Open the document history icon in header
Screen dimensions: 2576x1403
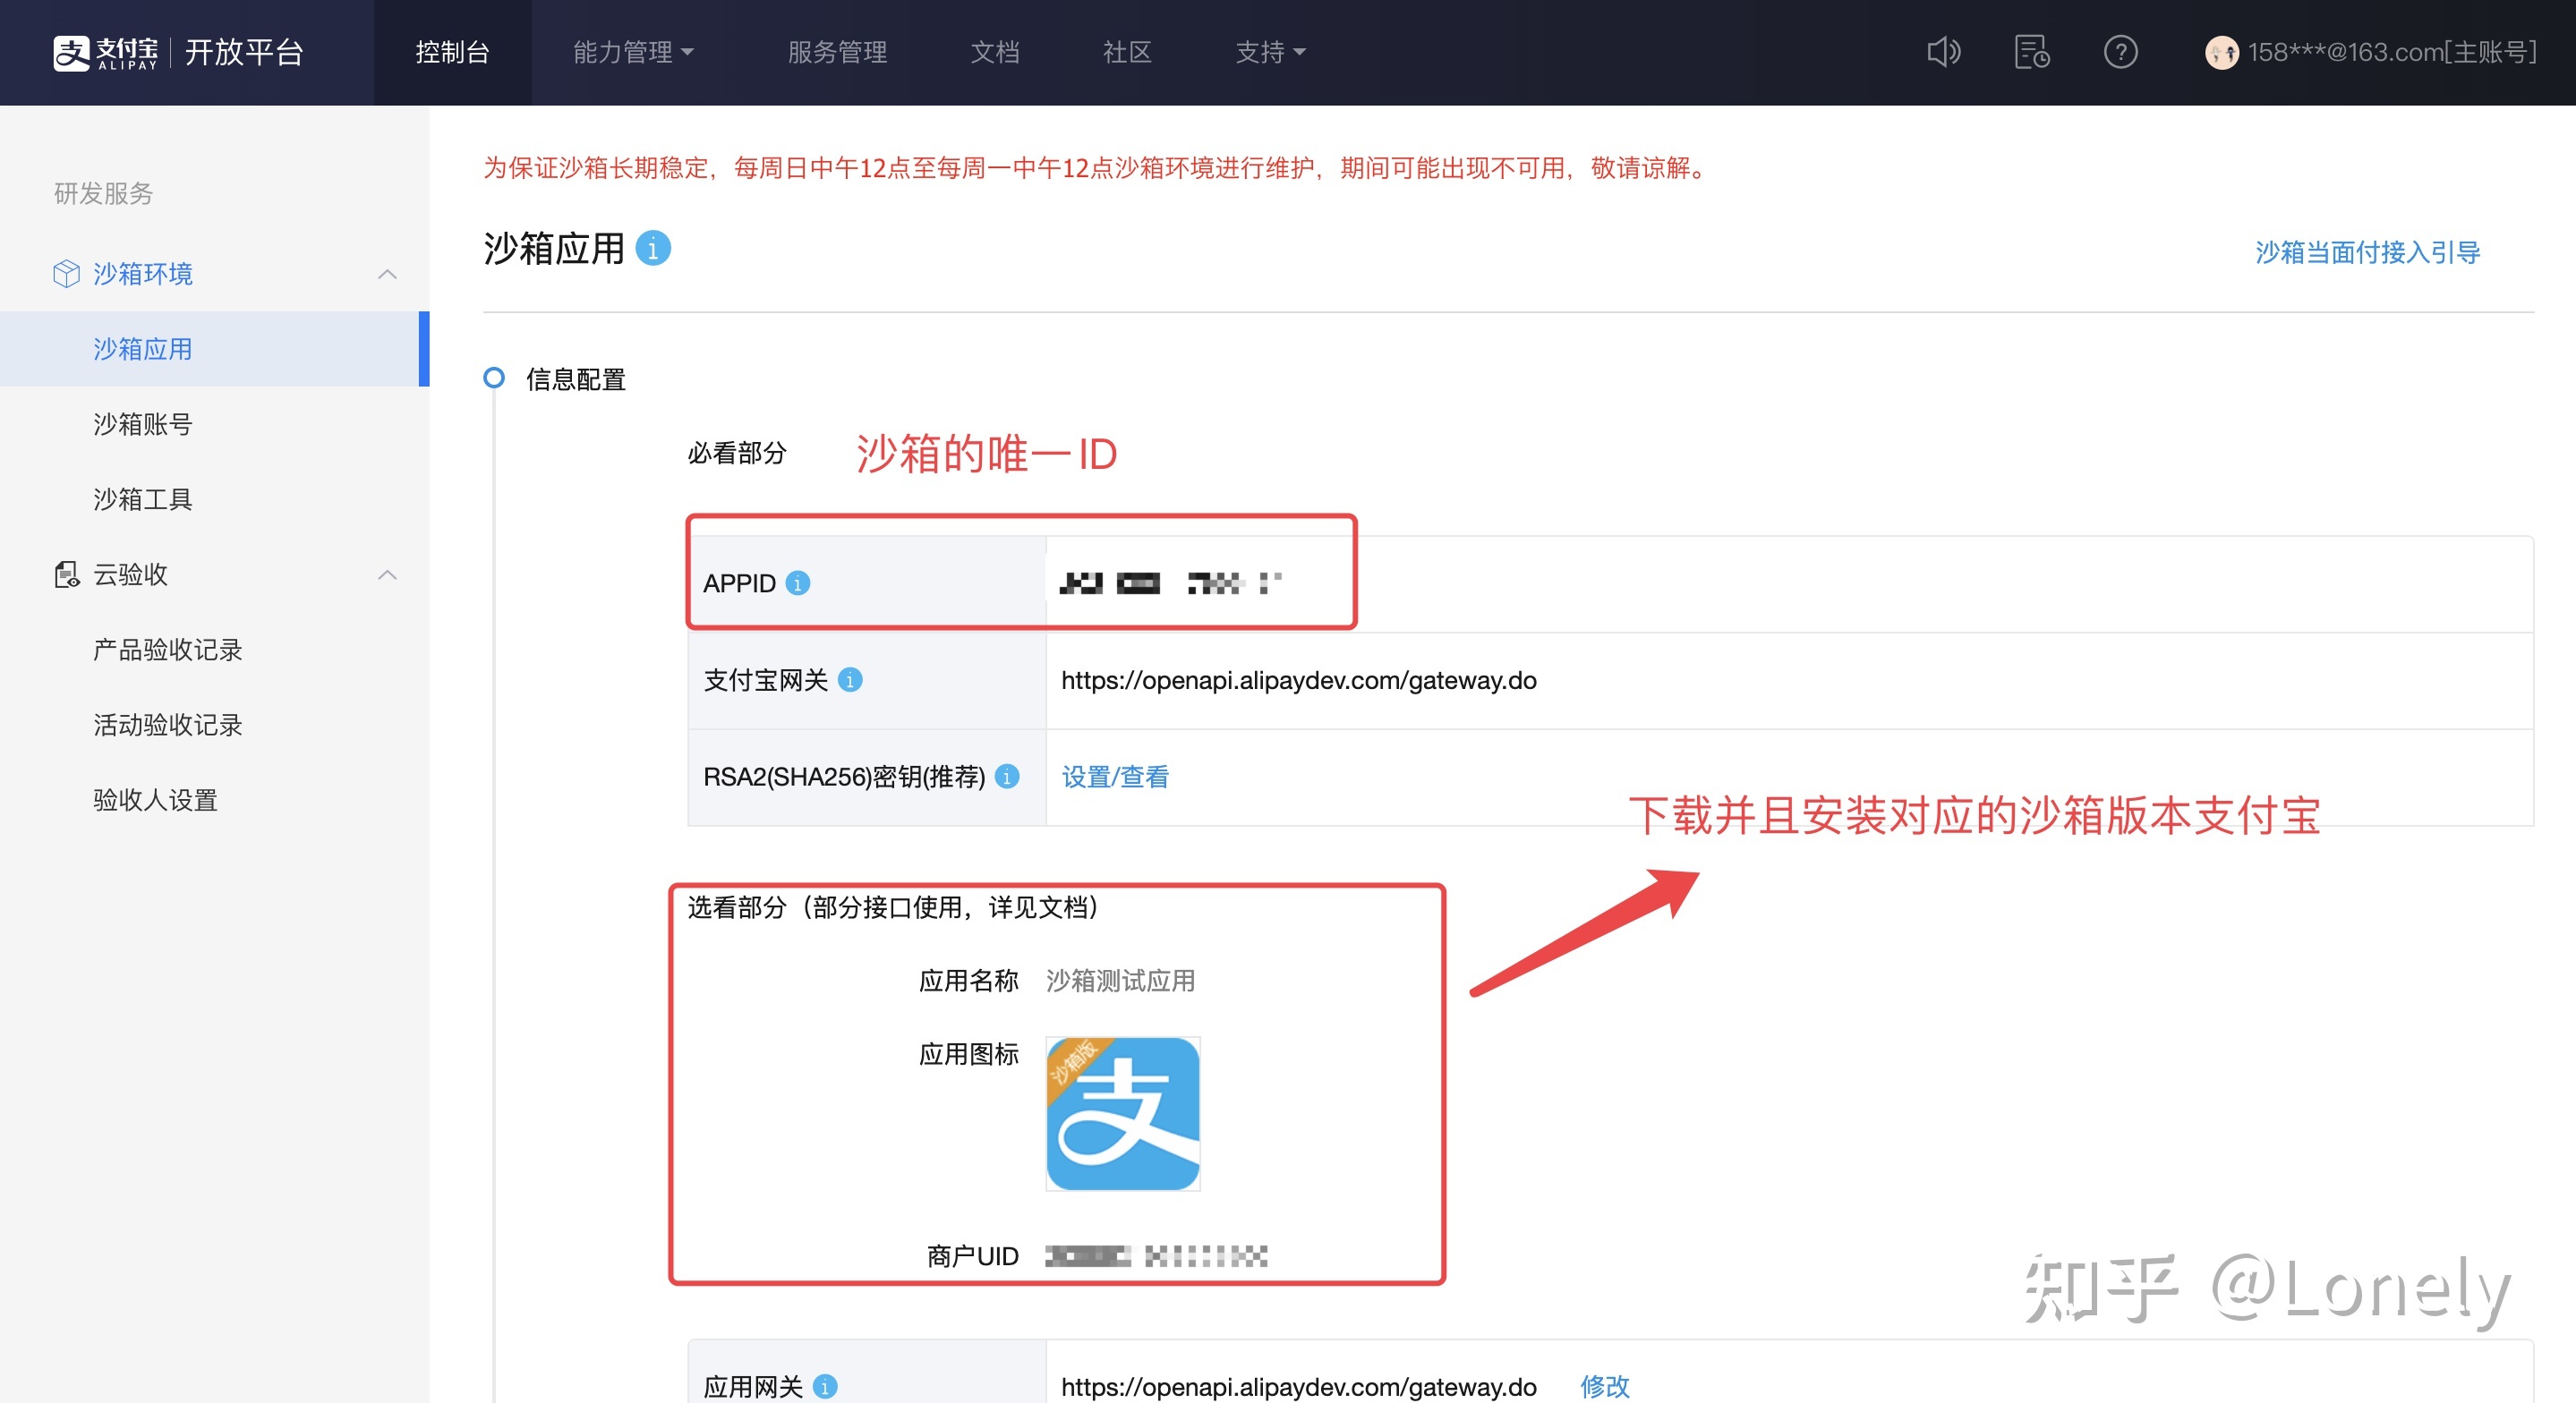(2031, 52)
